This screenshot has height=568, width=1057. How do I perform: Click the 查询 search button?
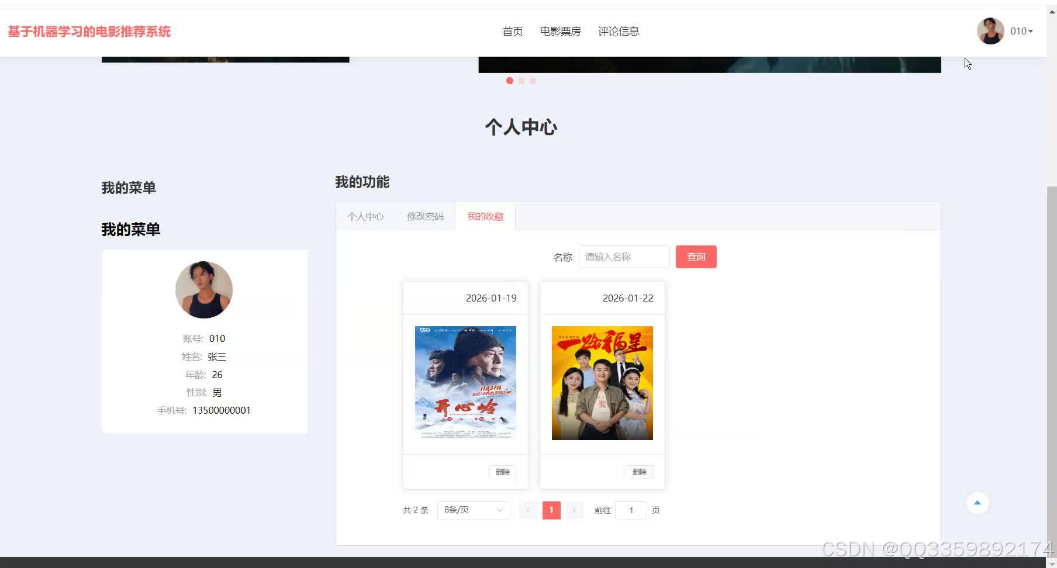[x=696, y=257]
